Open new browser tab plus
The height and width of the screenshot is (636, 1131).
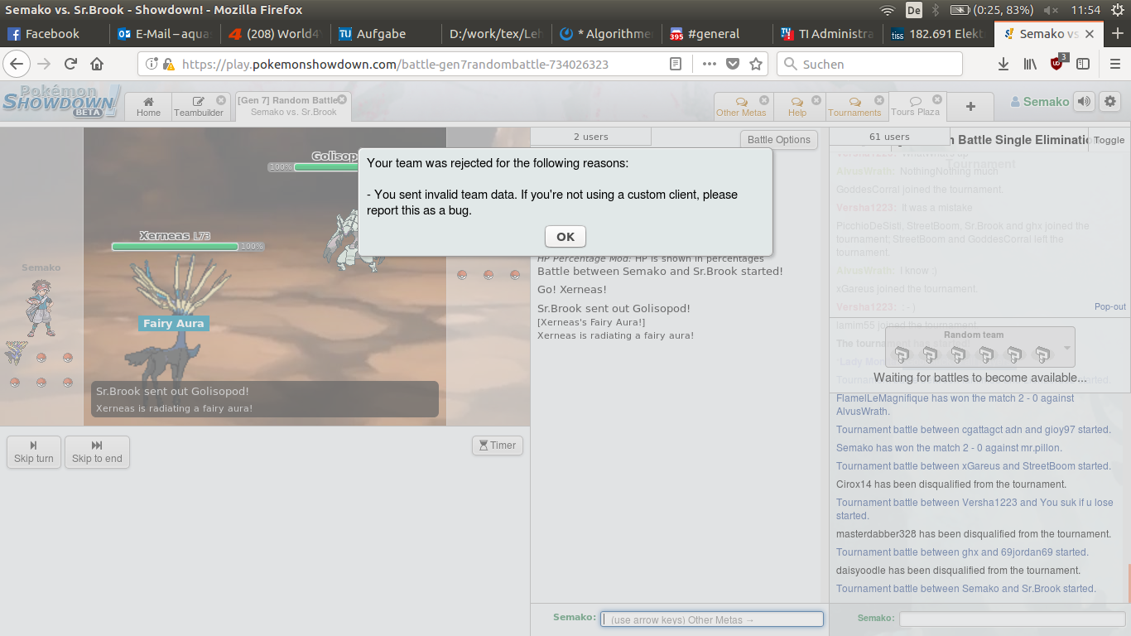[1118, 34]
